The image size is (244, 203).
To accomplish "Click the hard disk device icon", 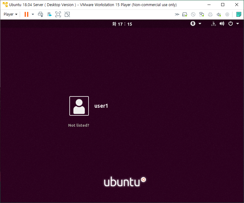I will click(185, 15).
